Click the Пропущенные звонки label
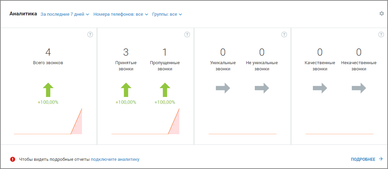Image resolution: width=388 pixels, height=169 pixels. point(165,66)
